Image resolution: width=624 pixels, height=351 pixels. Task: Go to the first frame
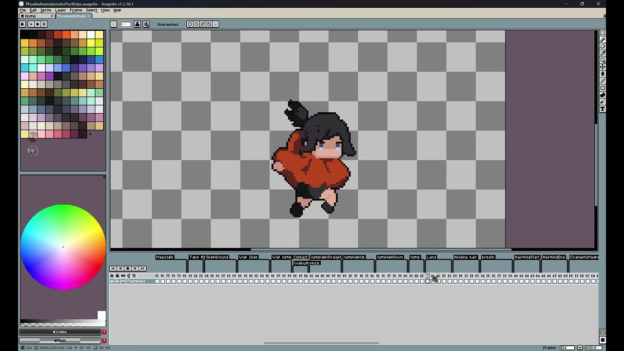113,269
